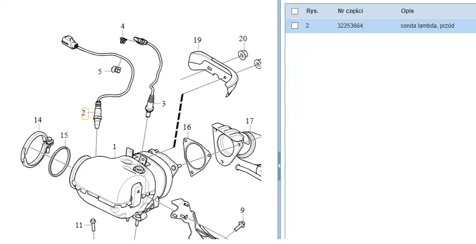Sort by the Nr części column header
The image size is (476, 244).
pos(350,11)
